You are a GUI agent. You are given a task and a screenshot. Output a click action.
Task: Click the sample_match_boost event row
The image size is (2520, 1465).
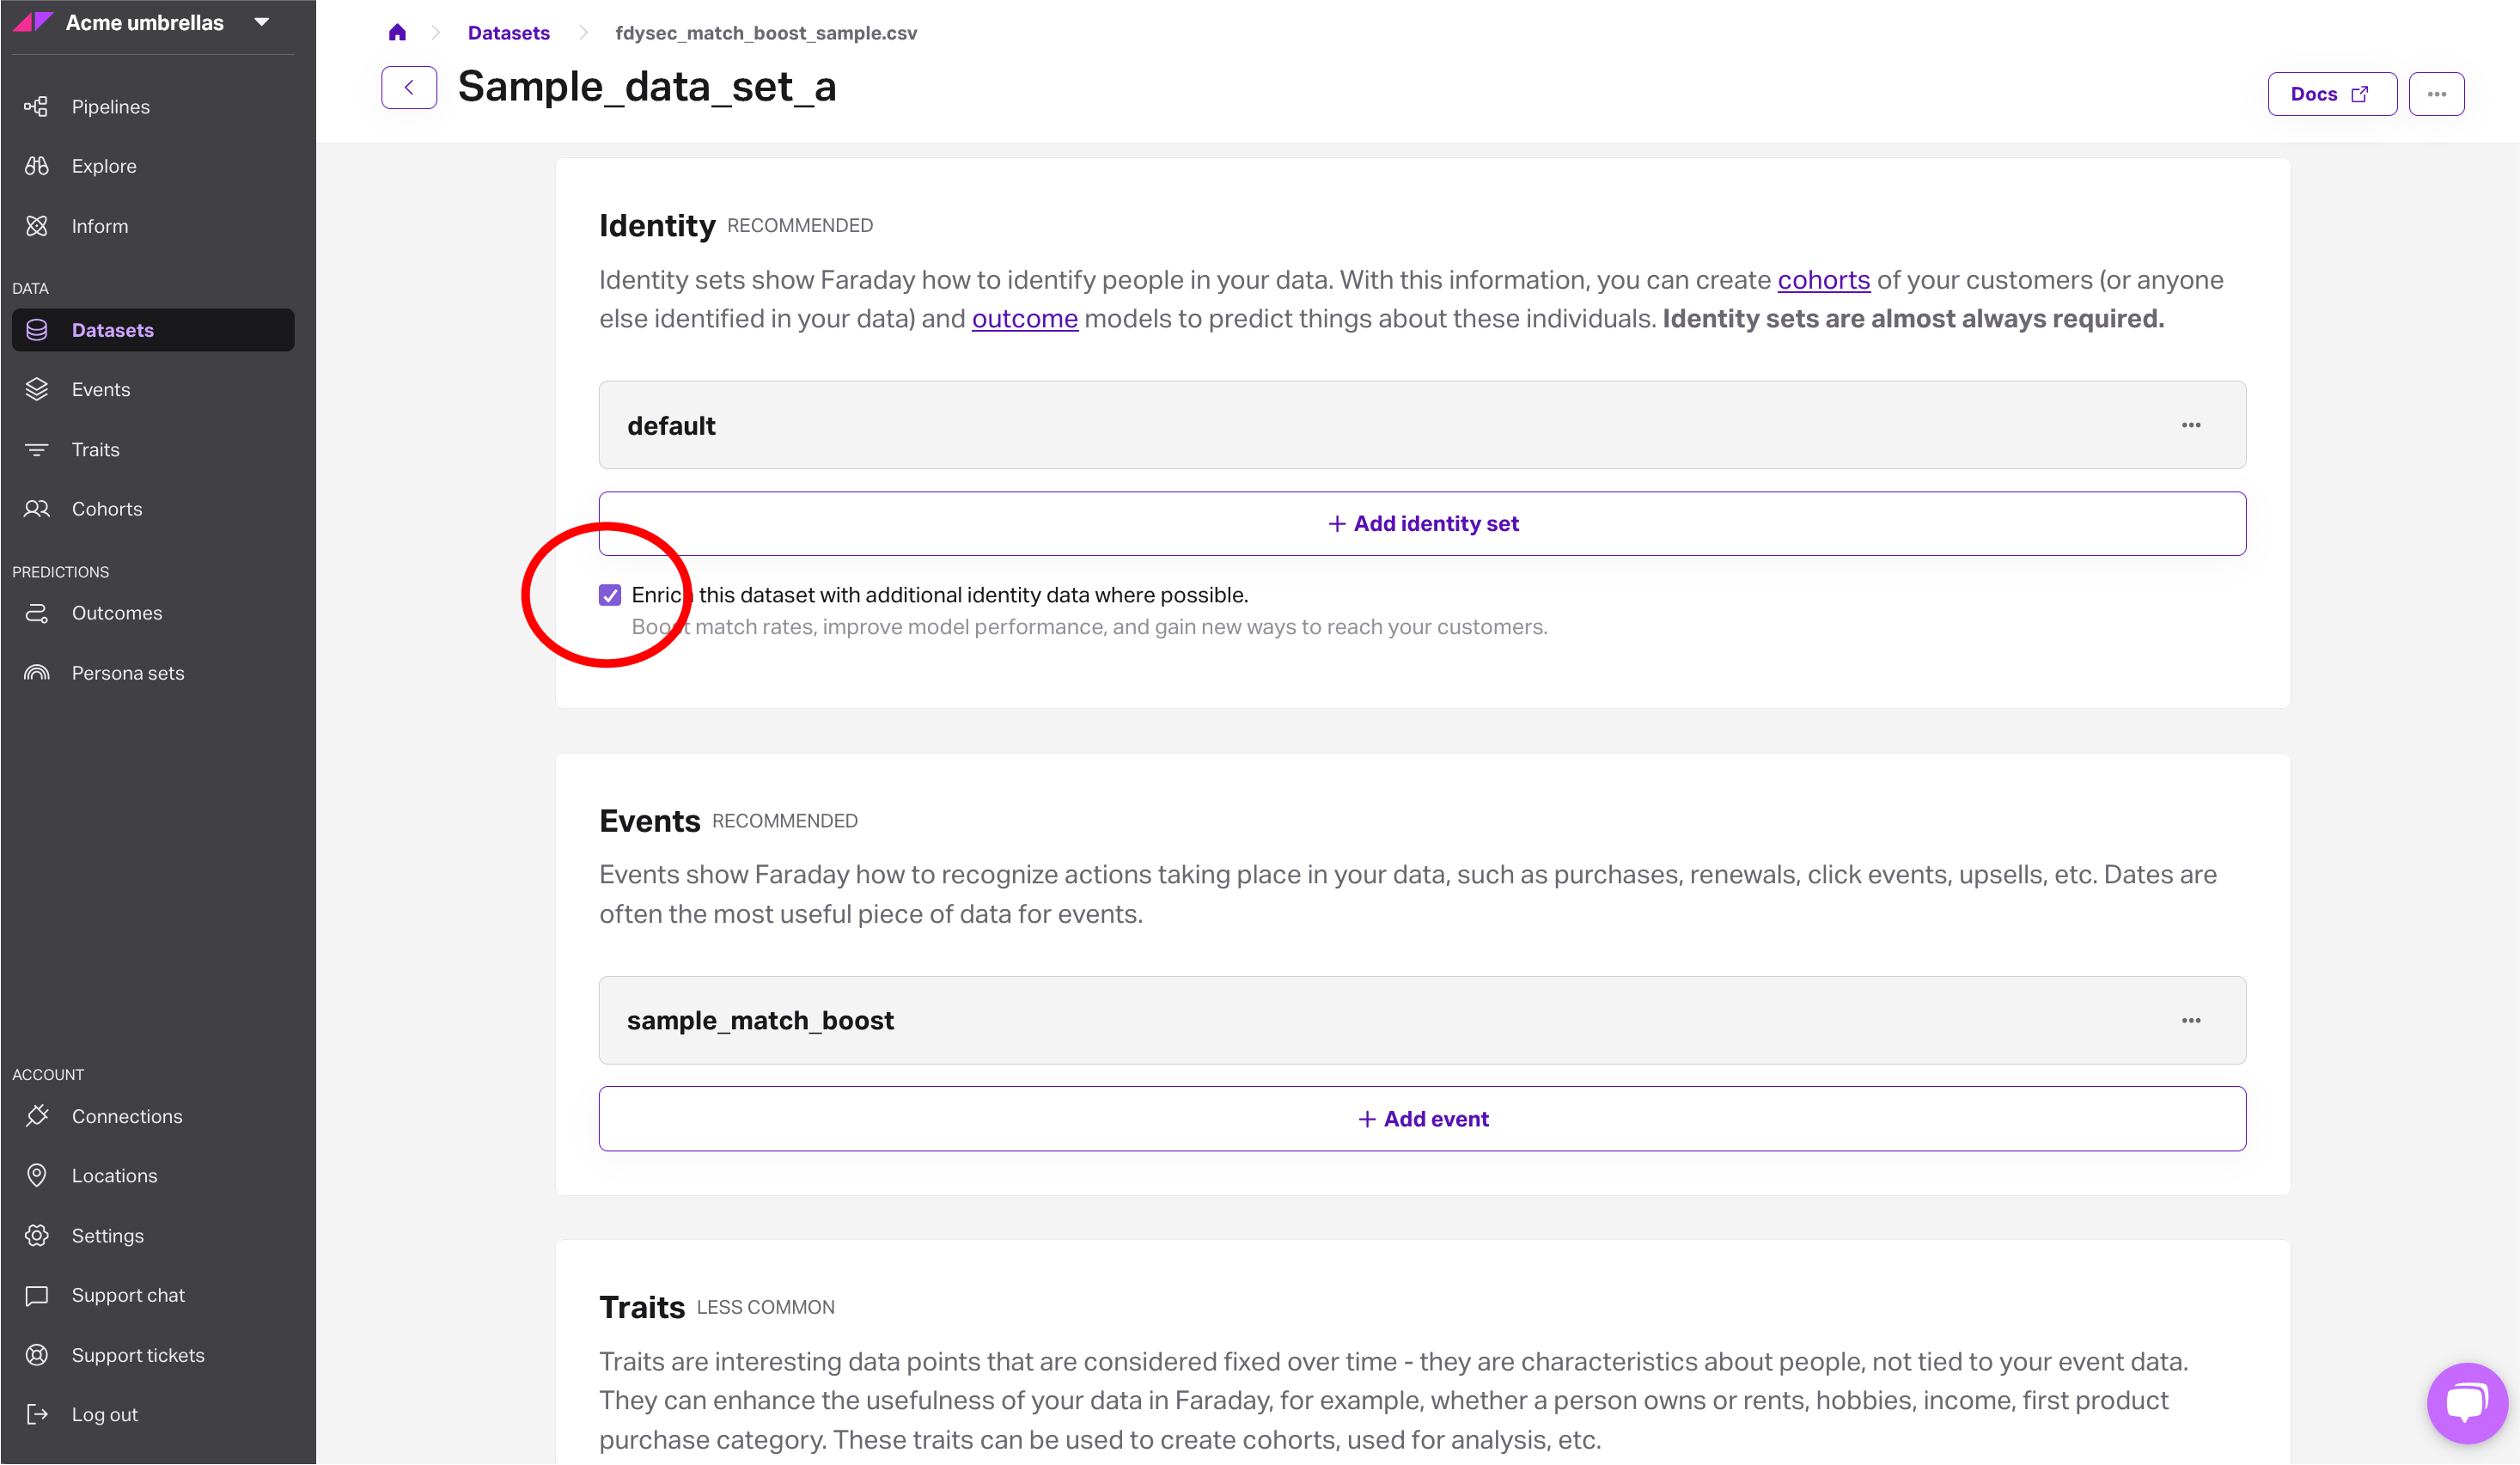(1422, 1021)
